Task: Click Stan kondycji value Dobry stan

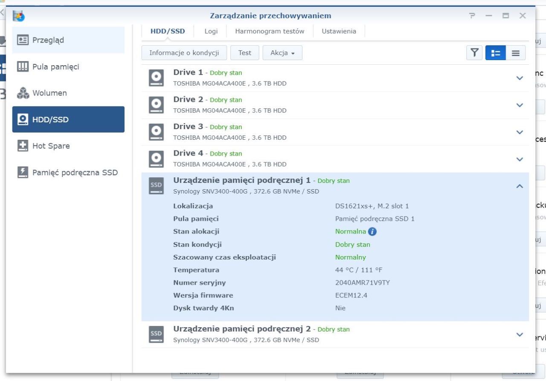Action: tap(353, 245)
